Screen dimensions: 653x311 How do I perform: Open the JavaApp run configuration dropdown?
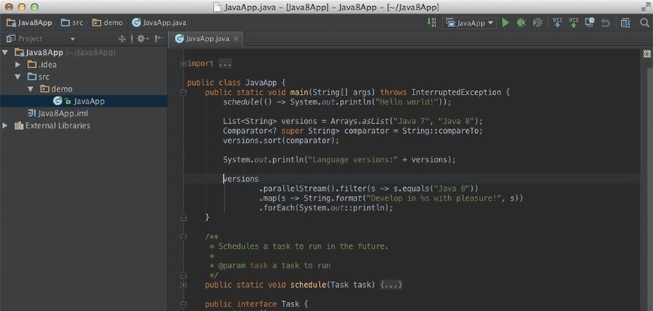471,23
